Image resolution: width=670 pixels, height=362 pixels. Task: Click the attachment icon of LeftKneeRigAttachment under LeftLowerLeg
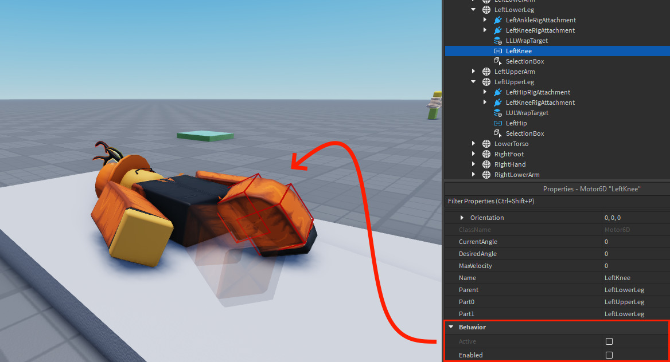498,30
